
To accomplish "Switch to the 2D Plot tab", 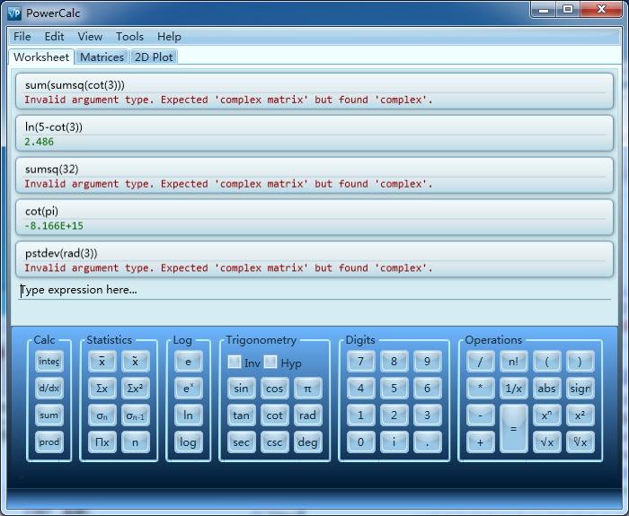I will [154, 57].
